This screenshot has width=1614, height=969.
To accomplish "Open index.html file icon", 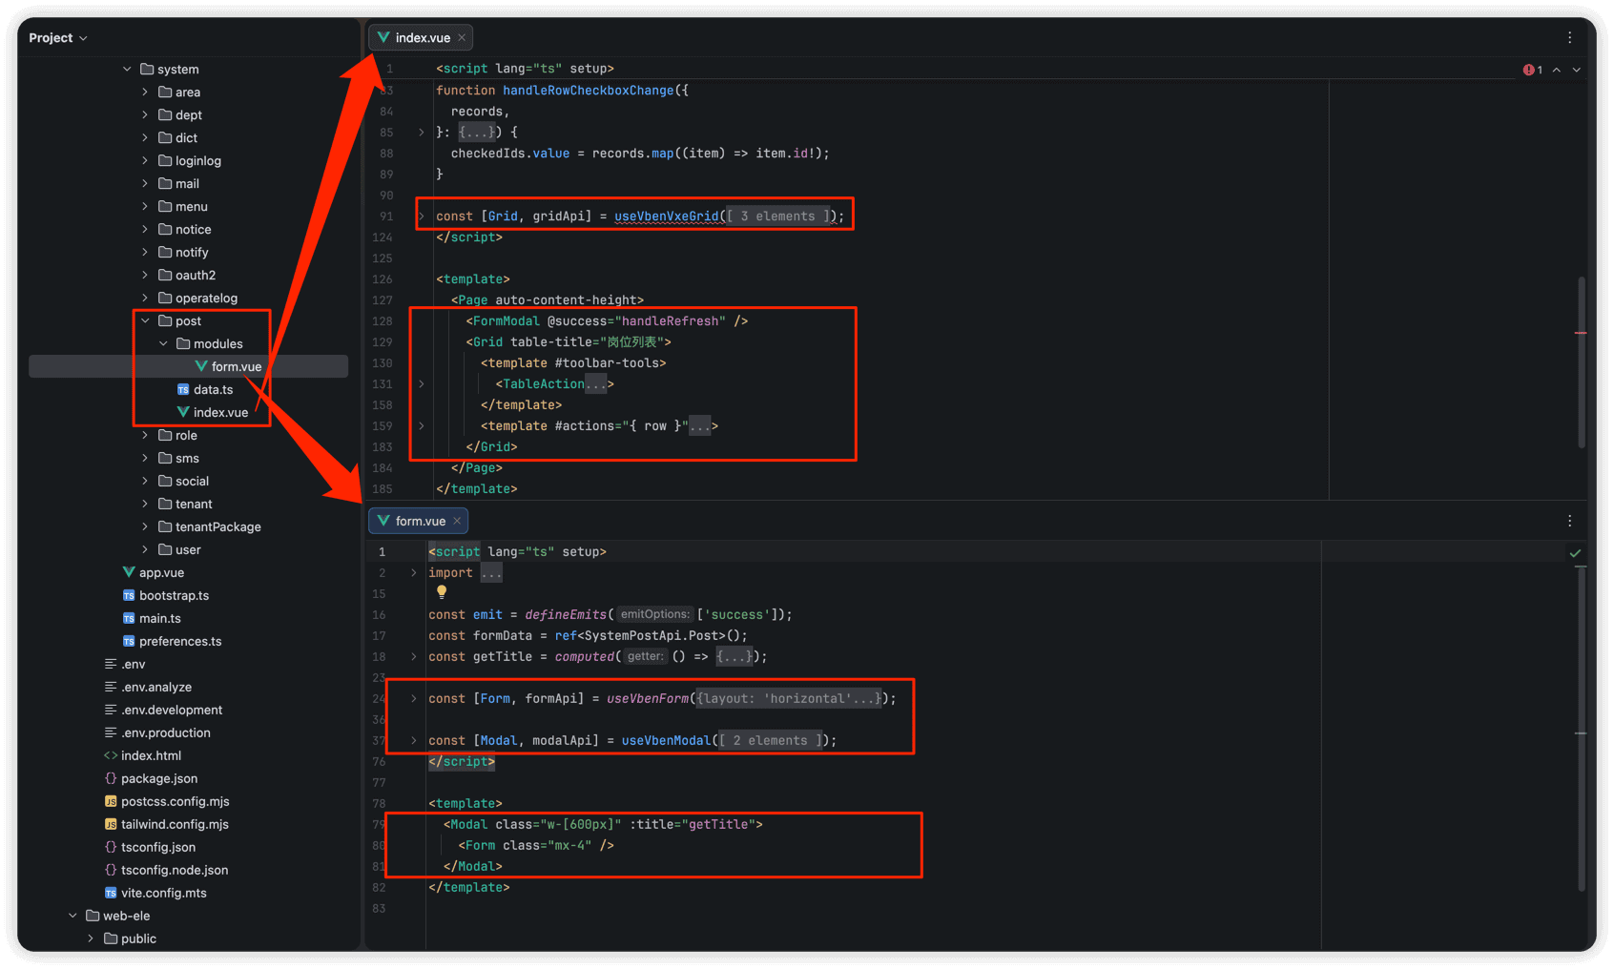I will 111,755.
